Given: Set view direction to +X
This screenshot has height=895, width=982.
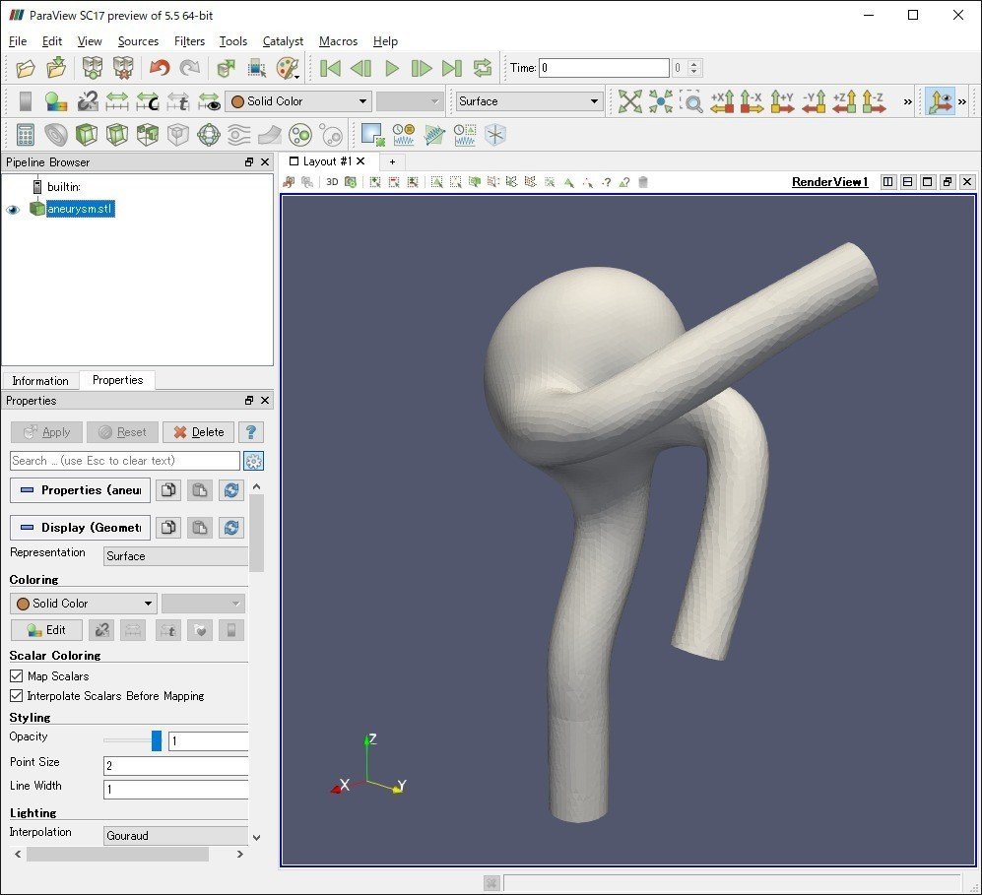Looking at the screenshot, I should tap(722, 101).
